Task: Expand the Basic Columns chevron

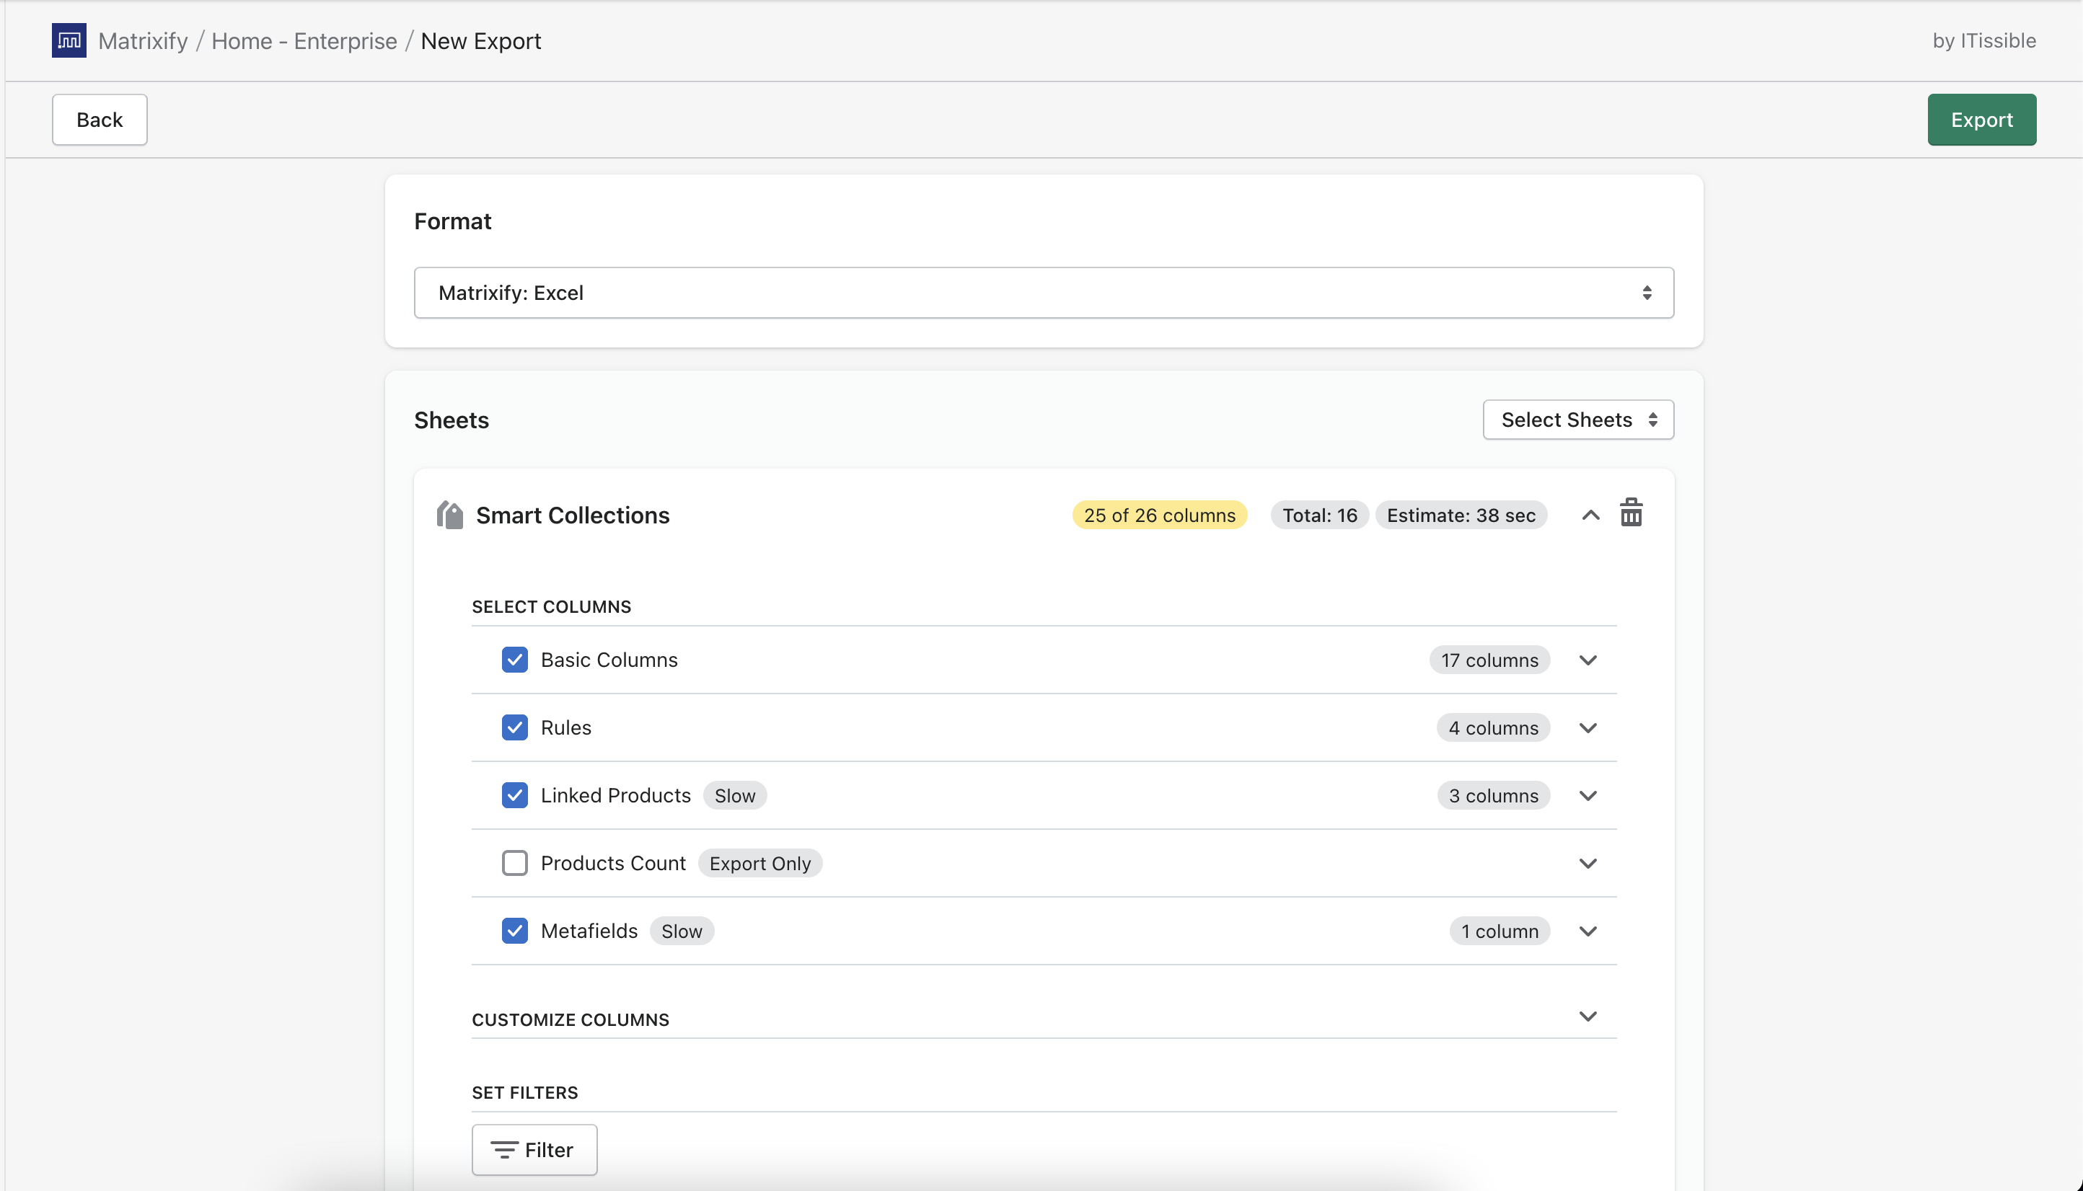Action: coord(1587,660)
